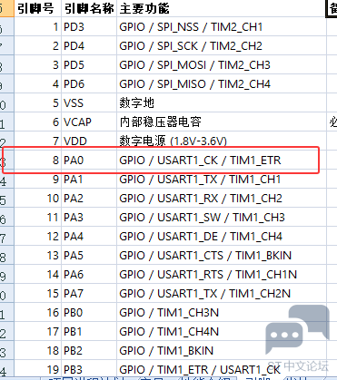The image size is (337, 380).
Task: Select cell GPIO / USART1_CTS / TIM1_BKIN
Action: (x=222, y=256)
